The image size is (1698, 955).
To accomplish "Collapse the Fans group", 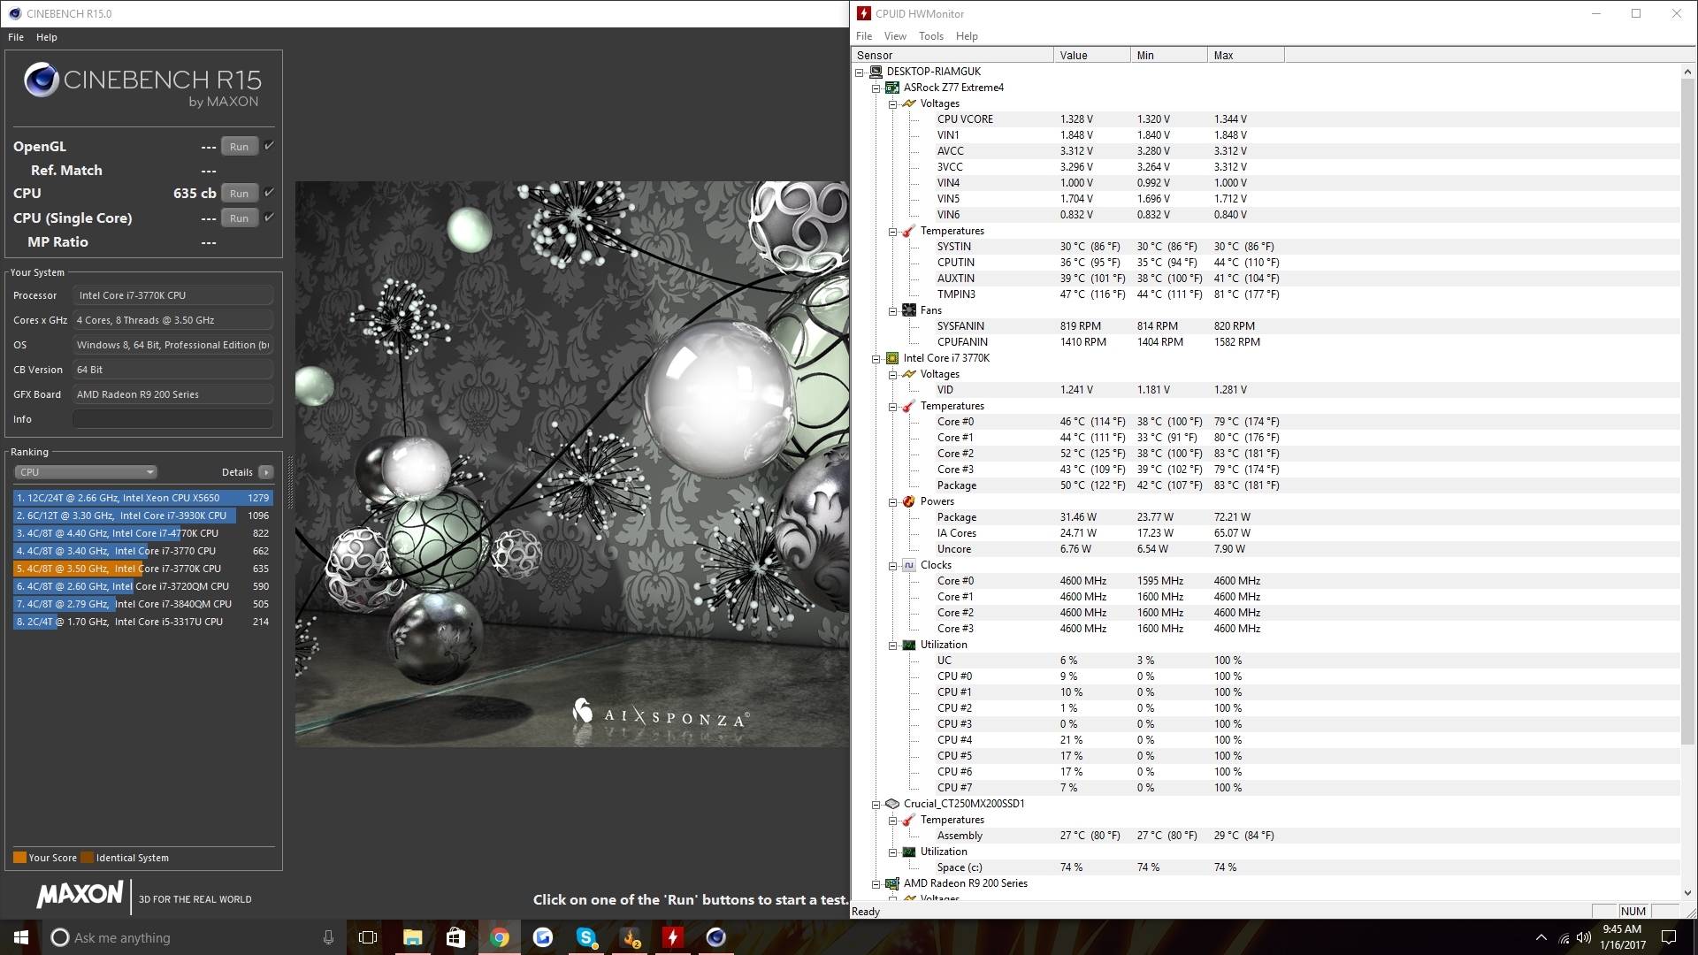I will click(892, 310).
